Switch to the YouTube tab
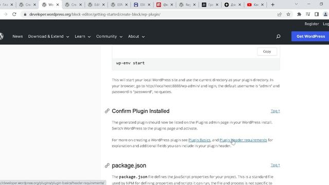This screenshot has height=185, width=329. coord(253,5)
